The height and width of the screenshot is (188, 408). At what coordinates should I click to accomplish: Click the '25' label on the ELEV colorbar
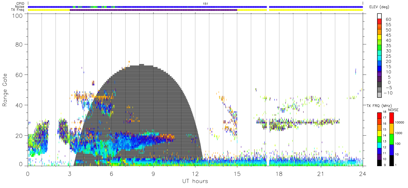[388, 56]
